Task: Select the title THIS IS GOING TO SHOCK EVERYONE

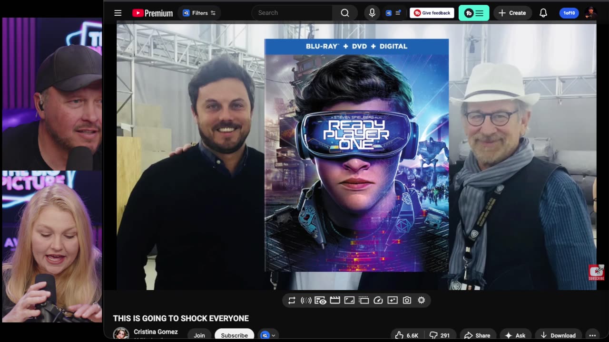Action: (181, 318)
